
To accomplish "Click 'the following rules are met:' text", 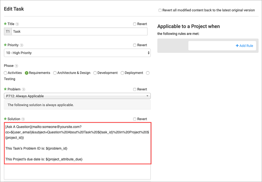I will 178,34.
